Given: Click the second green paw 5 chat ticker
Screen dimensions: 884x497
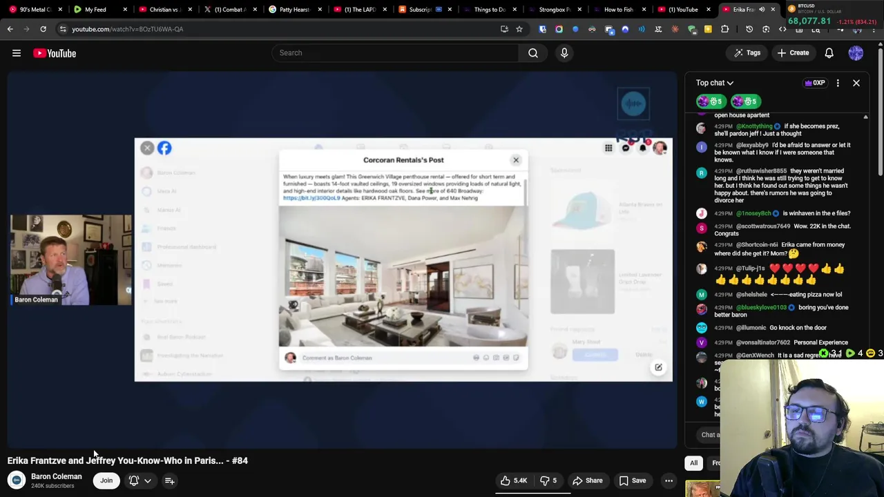Looking at the screenshot, I should click(x=746, y=101).
